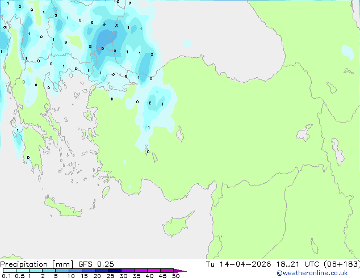The image size is (360, 278).
Task: Click the 'GFS 0.25' model label
Action: point(96,264)
